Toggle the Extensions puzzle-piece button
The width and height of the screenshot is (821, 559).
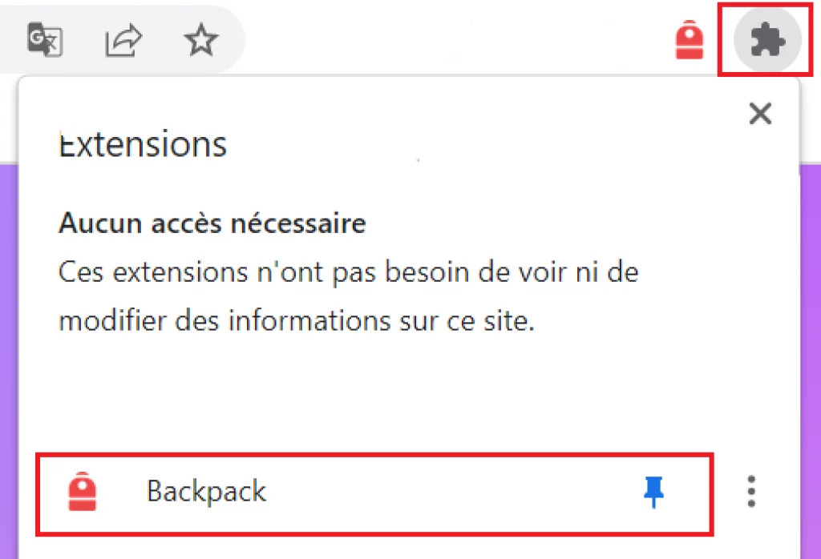click(767, 38)
